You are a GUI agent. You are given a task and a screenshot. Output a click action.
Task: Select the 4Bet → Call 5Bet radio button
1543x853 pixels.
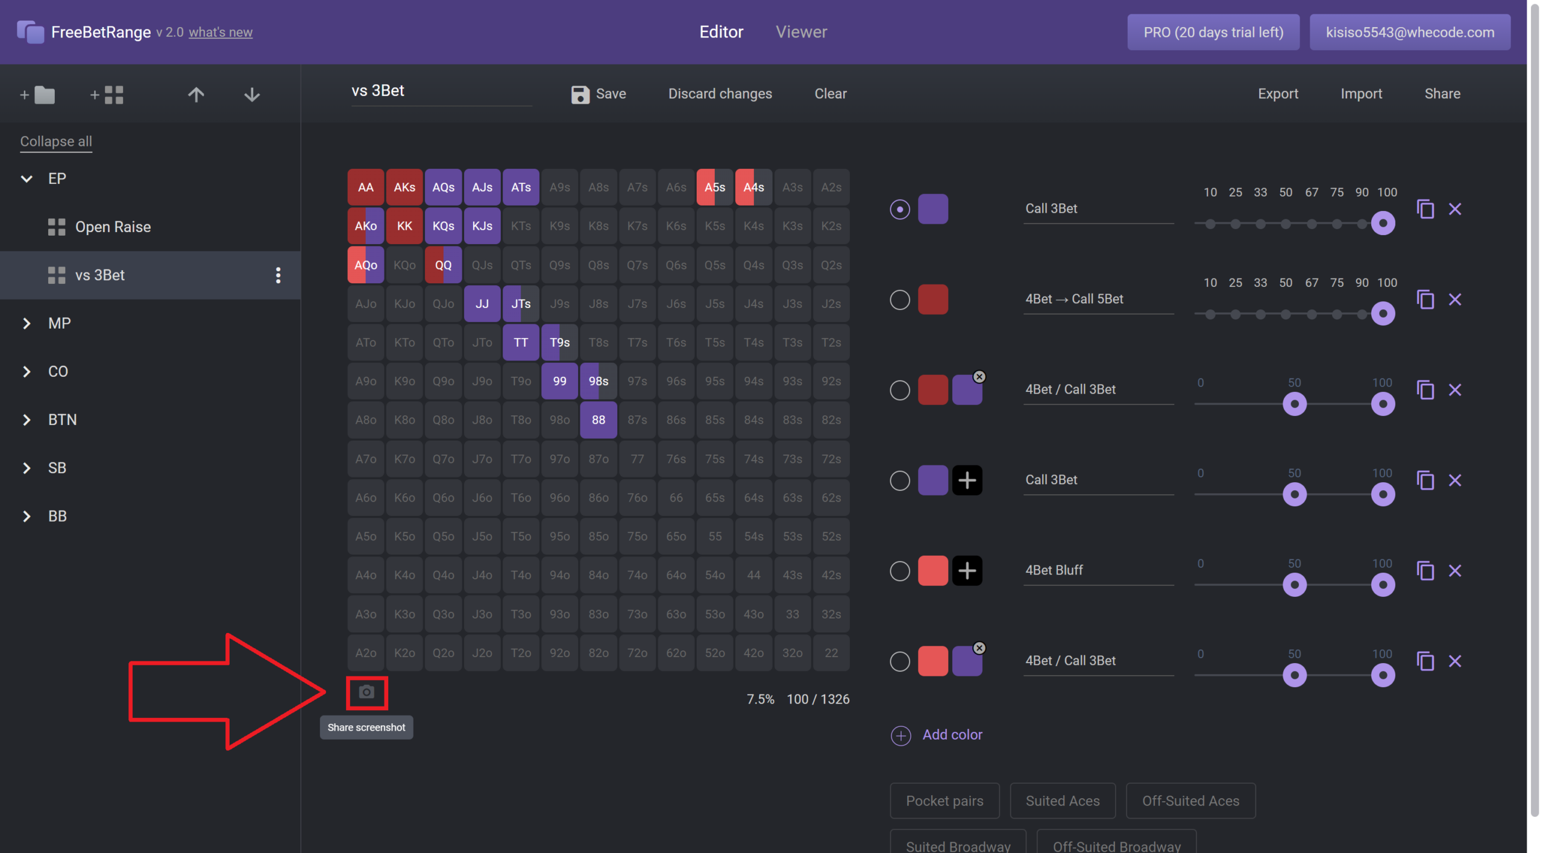tap(900, 300)
